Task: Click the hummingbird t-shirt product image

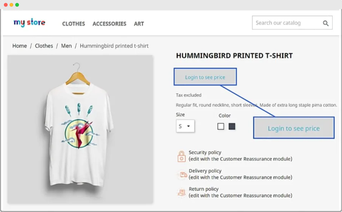Action: 80,129
